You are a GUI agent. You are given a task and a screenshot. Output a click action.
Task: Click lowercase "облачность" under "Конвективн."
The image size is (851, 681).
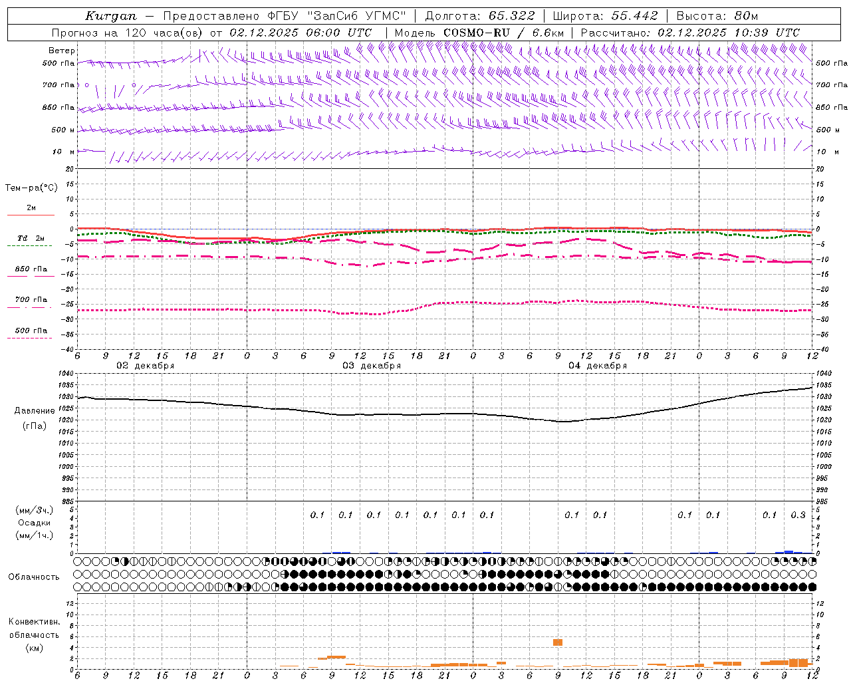tap(34, 634)
